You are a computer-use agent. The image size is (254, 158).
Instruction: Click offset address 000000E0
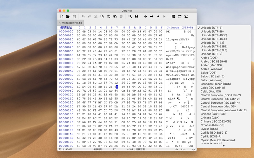[66, 87]
